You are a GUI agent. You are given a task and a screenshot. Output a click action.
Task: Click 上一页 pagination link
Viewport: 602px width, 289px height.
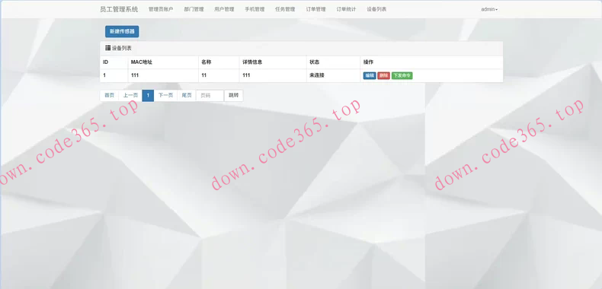coord(130,95)
